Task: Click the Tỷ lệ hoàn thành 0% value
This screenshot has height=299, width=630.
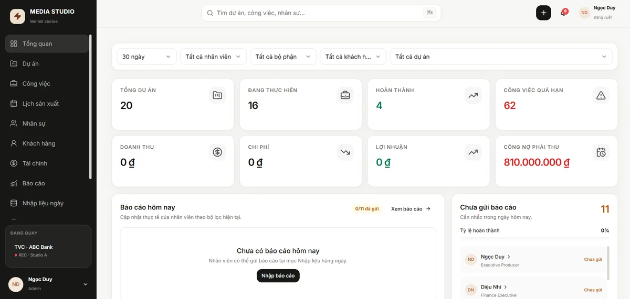Action: click(x=605, y=230)
